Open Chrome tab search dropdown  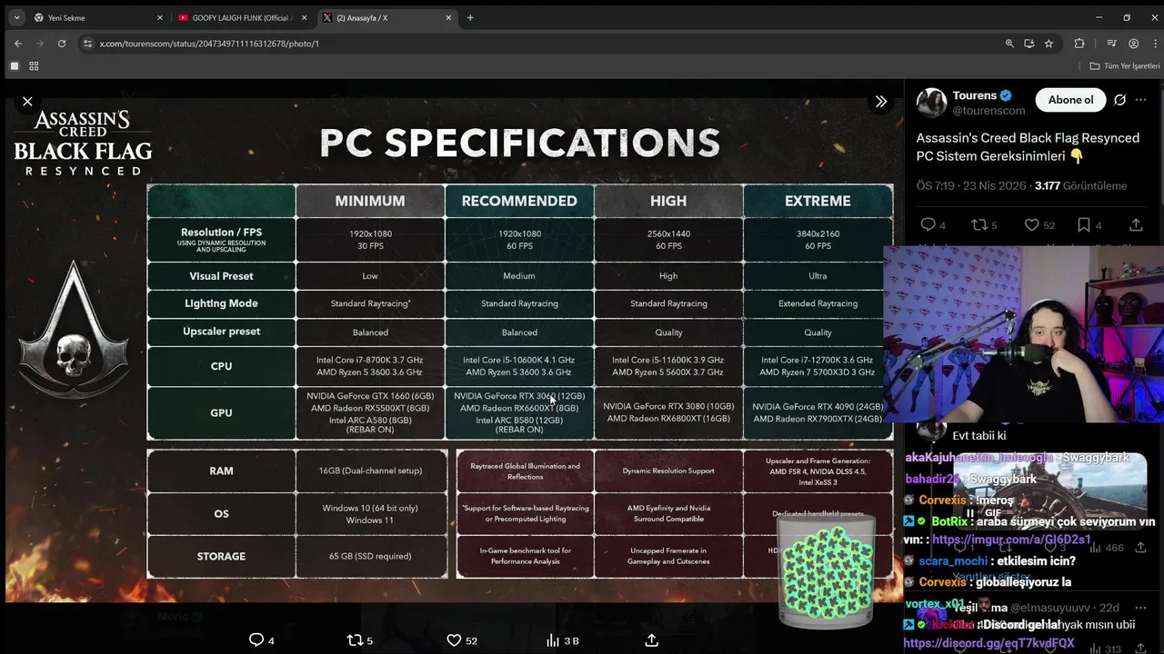click(x=16, y=17)
